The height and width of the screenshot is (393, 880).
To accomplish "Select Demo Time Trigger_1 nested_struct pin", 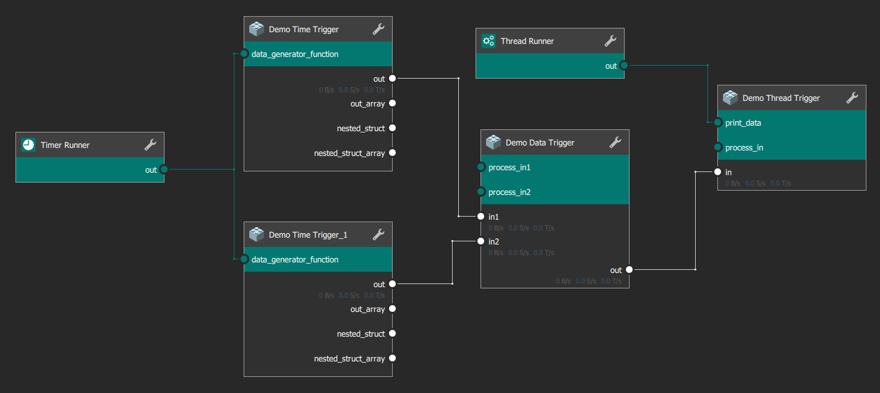I will (x=392, y=334).
